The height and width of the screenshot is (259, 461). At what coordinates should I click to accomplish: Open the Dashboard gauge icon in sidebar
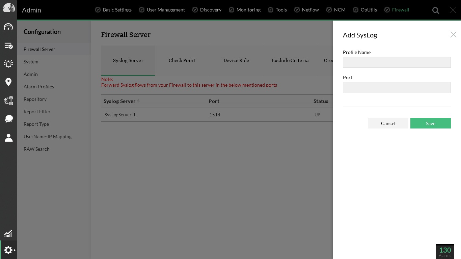click(x=8, y=27)
